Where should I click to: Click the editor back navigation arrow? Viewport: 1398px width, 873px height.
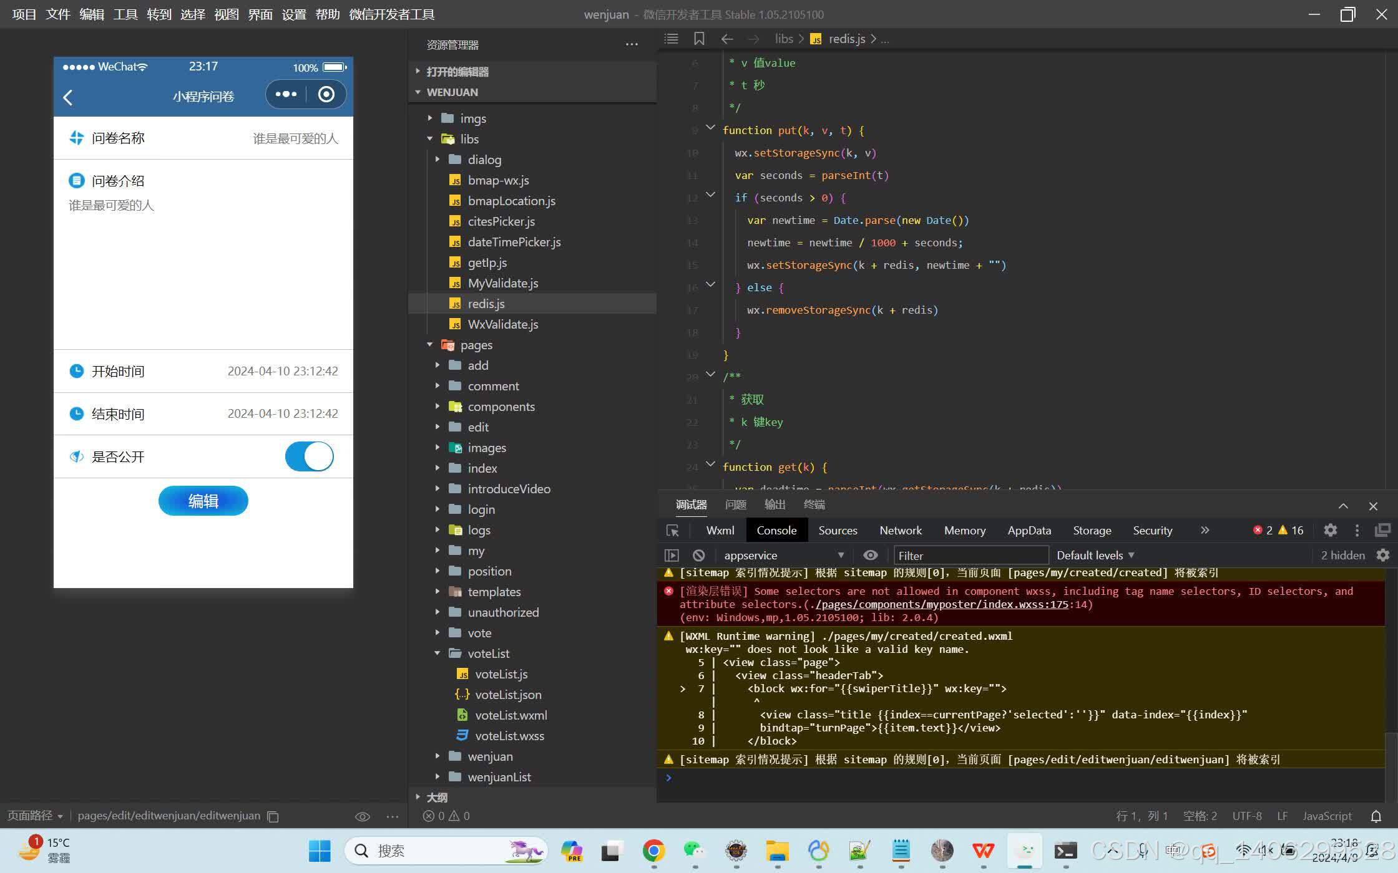click(726, 39)
